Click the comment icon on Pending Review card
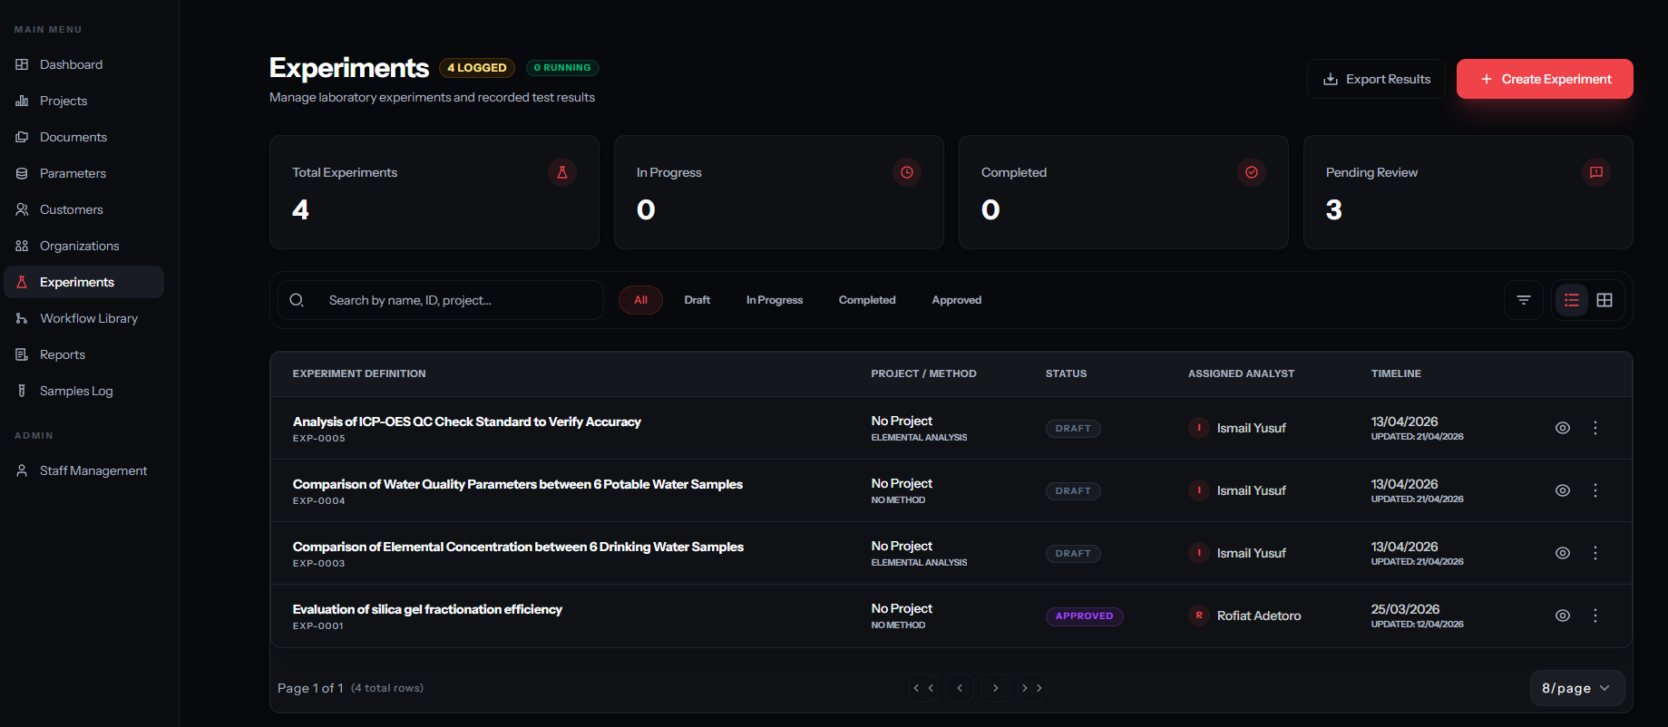The height and width of the screenshot is (727, 1668). pyautogui.click(x=1596, y=172)
